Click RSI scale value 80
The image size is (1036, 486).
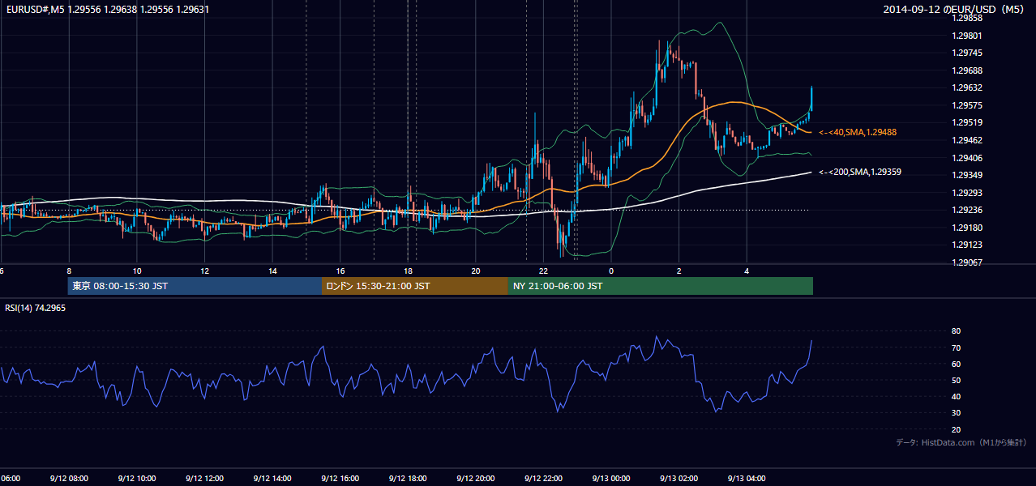[x=956, y=331]
